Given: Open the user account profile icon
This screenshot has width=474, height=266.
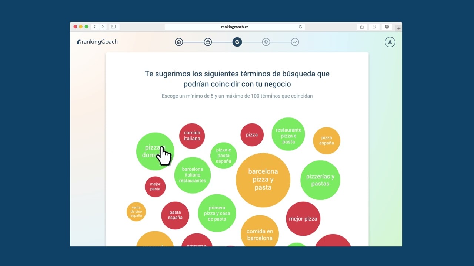Looking at the screenshot, I should pos(390,42).
